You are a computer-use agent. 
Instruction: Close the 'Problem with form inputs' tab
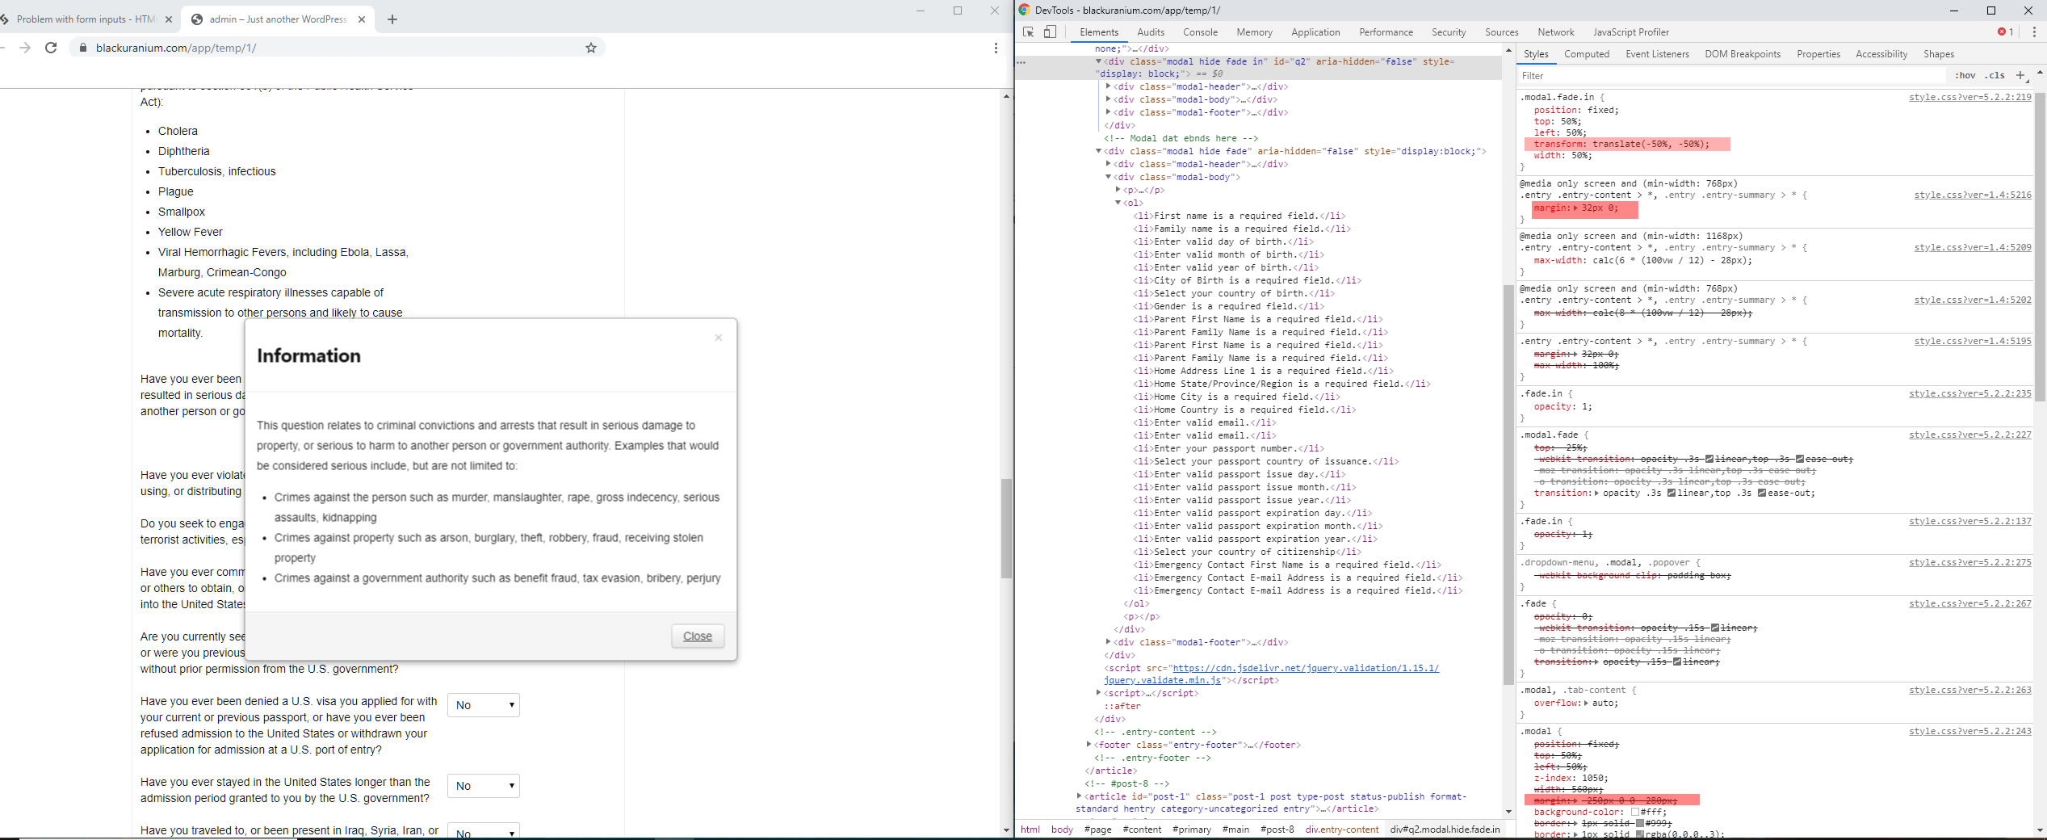tap(168, 19)
